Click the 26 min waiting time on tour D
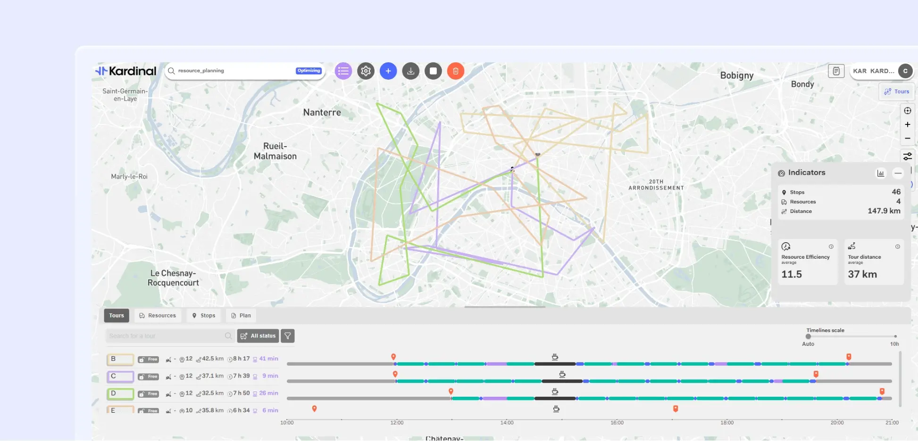 click(266, 393)
